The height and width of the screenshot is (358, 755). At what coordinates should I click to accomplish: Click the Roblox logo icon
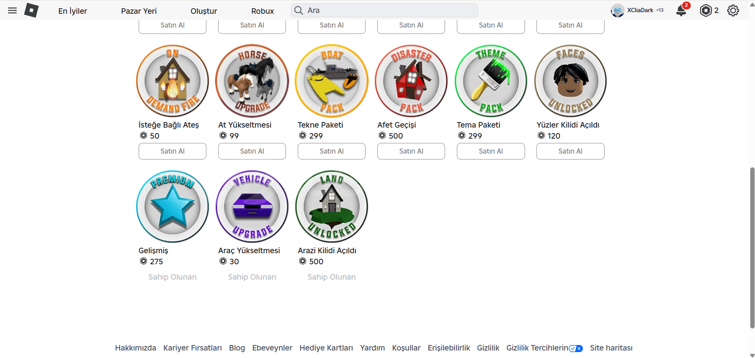click(32, 11)
